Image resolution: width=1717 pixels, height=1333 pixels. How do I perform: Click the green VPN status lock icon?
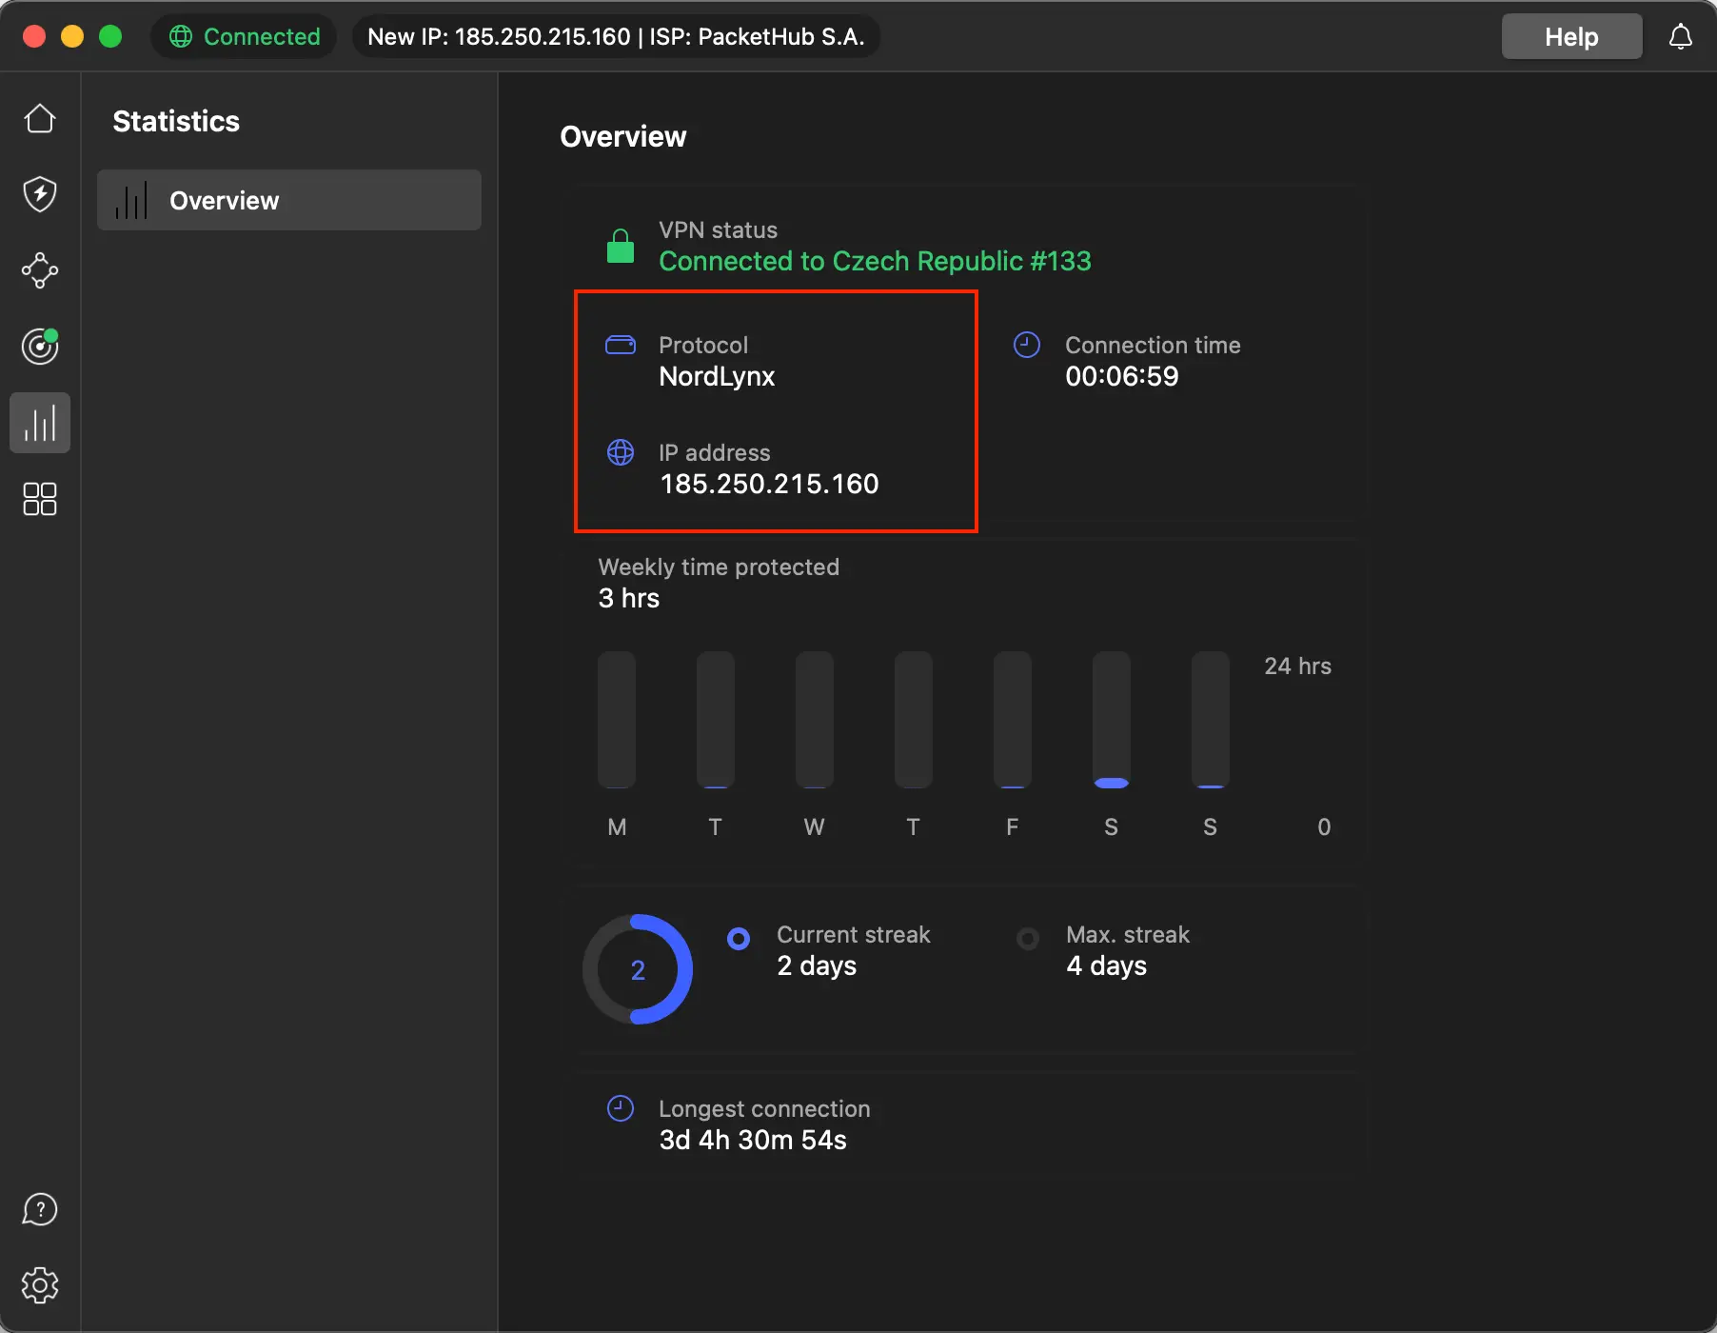pyautogui.click(x=621, y=247)
